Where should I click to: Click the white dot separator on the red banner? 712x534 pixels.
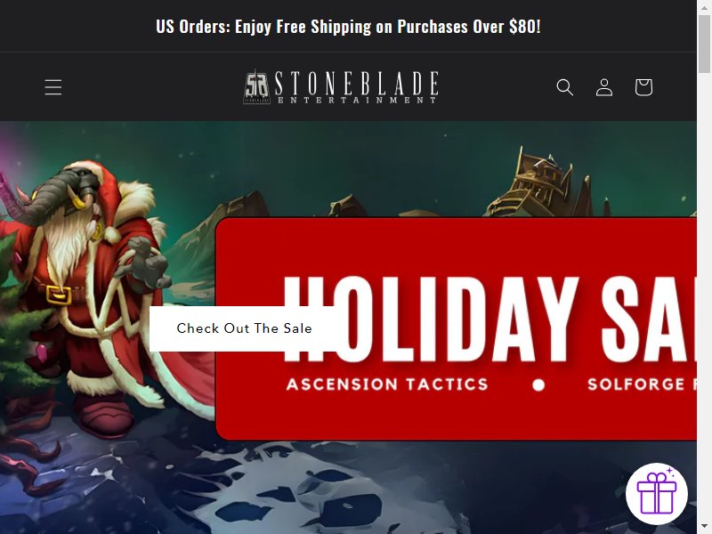pos(538,385)
